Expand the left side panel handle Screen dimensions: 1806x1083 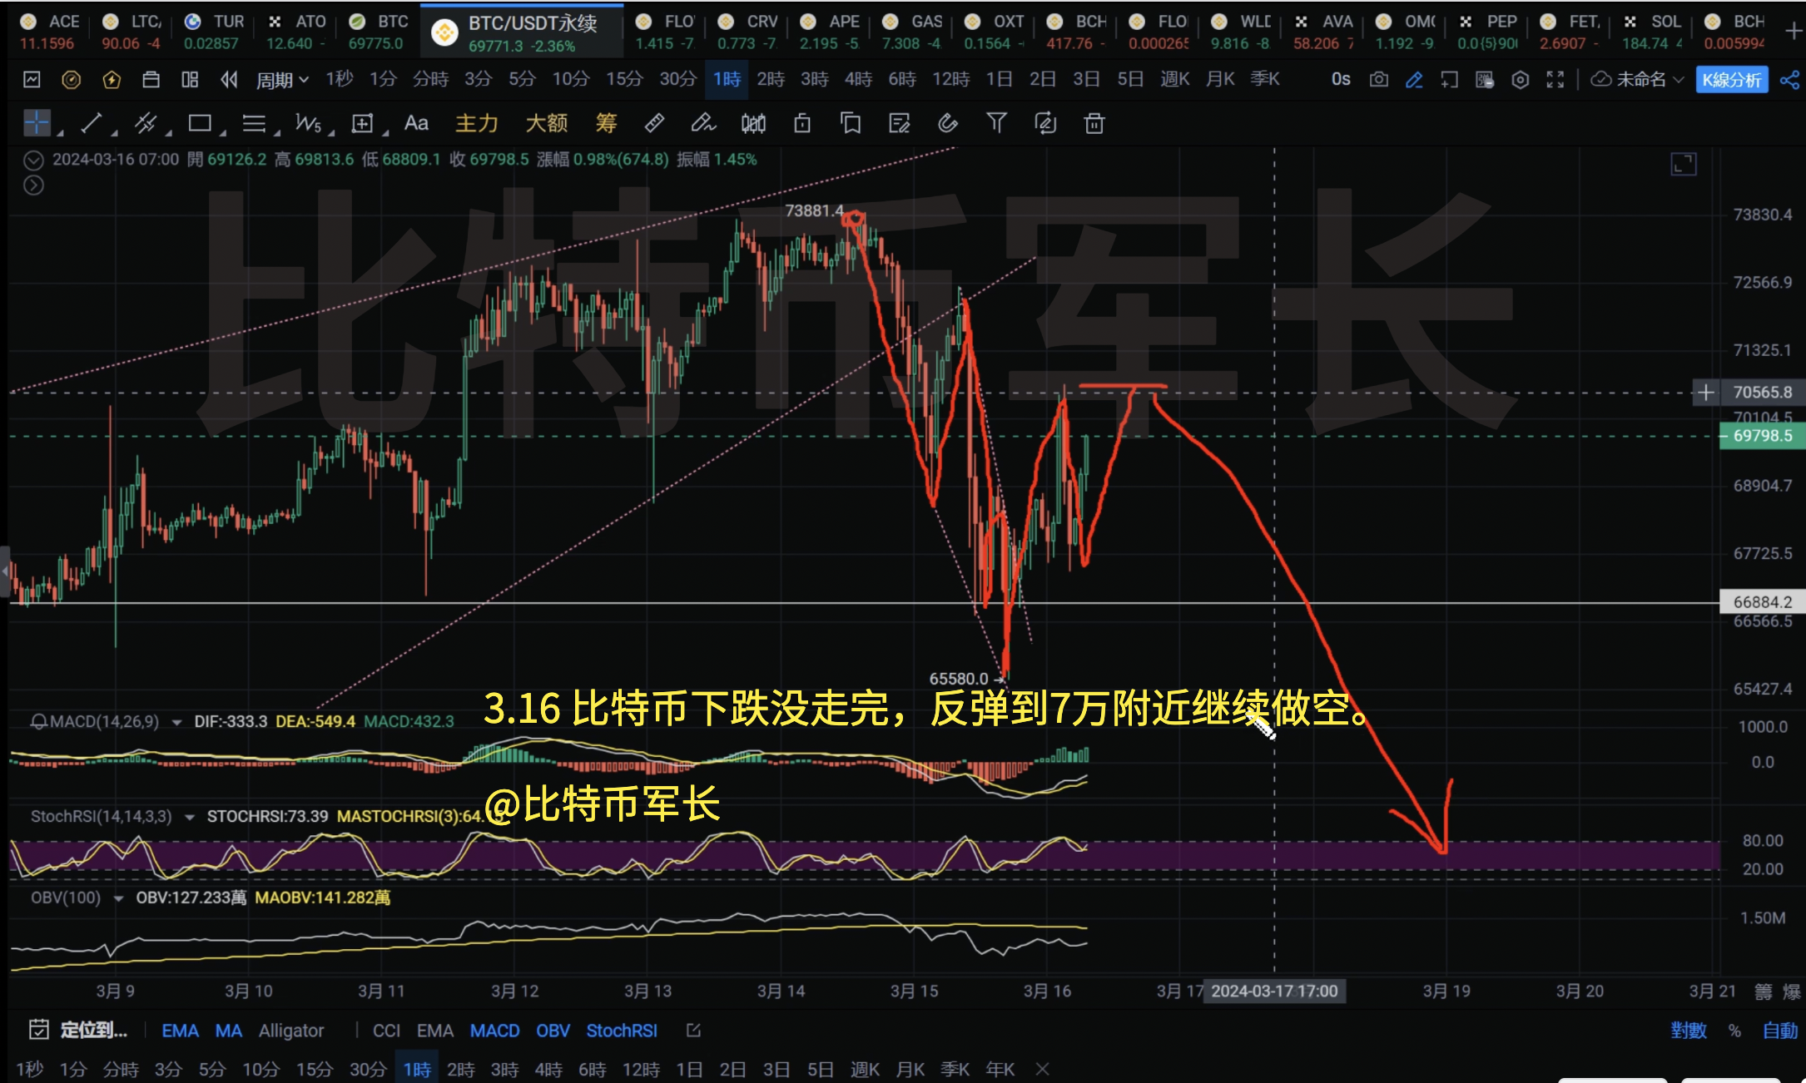pos(5,571)
